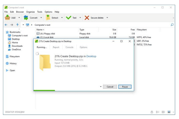Click the Downloads arrow icon in sidebar
Image resolution: width=179 pixels, height=119 pixels.
pos(9,46)
